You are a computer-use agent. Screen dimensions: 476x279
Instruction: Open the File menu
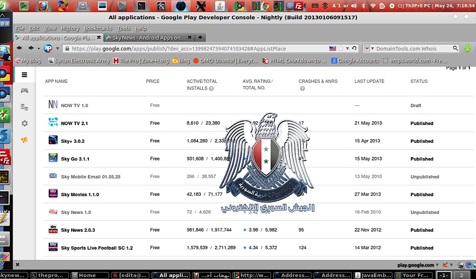[x=20, y=28]
